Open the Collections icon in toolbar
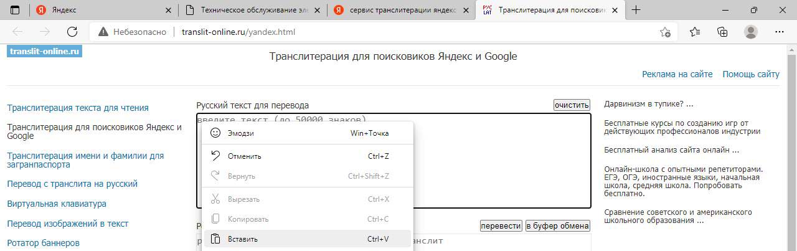Image resolution: width=797 pixels, height=251 pixels. 722,32
